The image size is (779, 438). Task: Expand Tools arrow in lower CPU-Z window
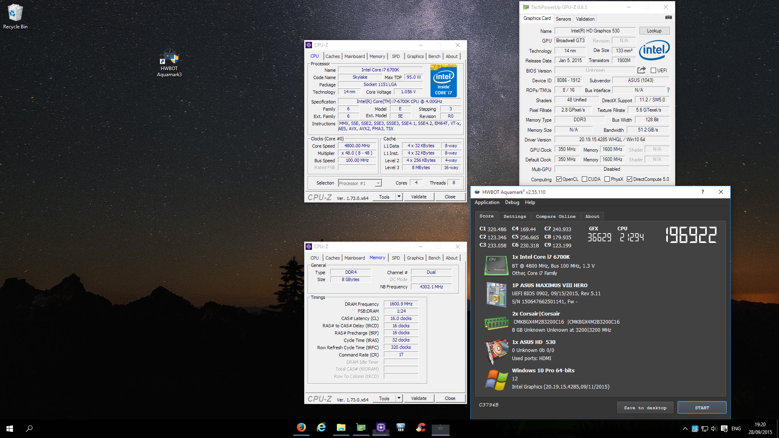coord(399,398)
